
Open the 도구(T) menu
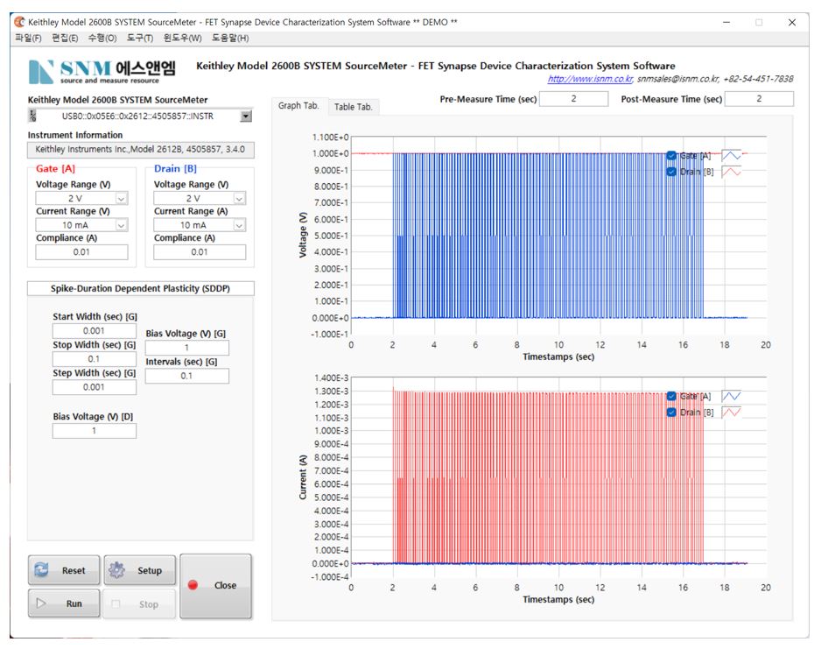click(139, 38)
